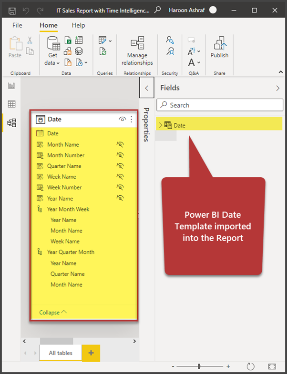
Task: Switch to Report view in the left sidebar
Action: point(11,86)
